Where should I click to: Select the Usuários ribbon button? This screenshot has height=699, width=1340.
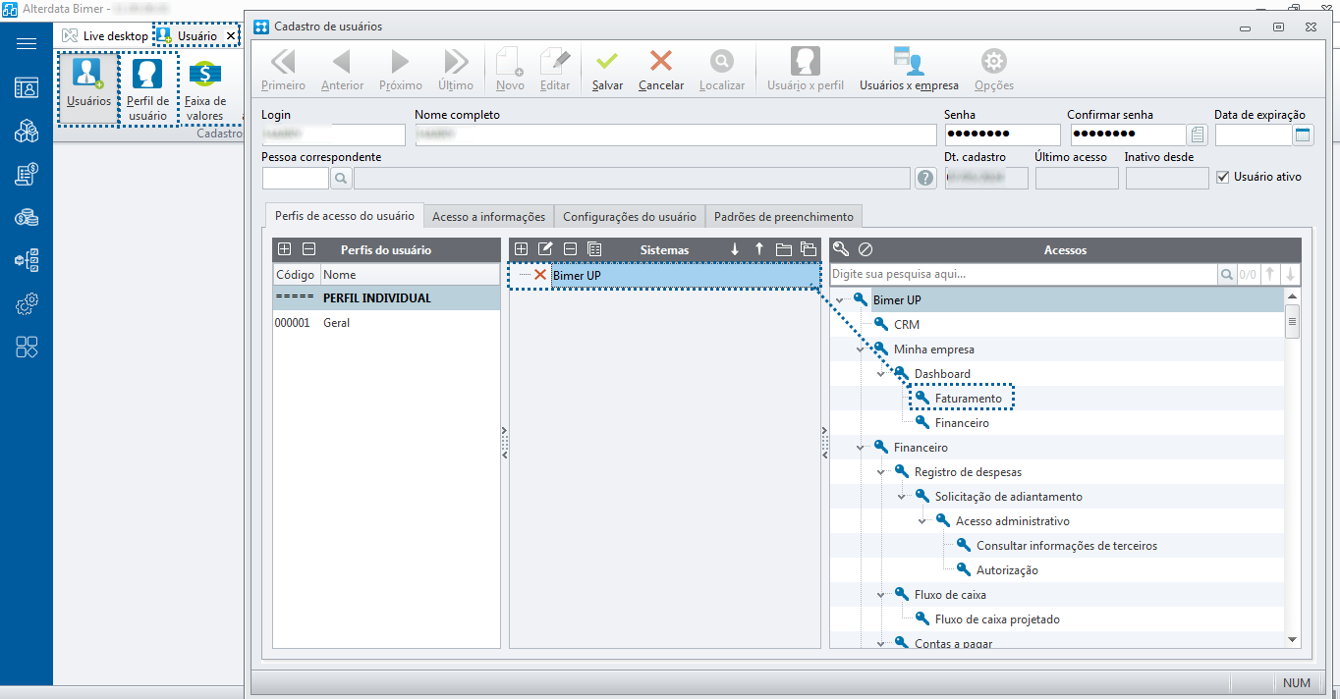(88, 88)
